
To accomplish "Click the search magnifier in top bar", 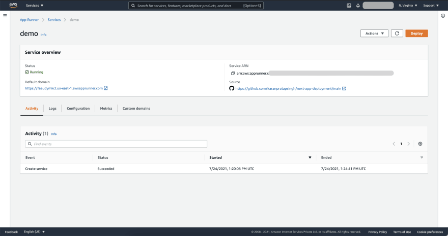I will (133, 6).
